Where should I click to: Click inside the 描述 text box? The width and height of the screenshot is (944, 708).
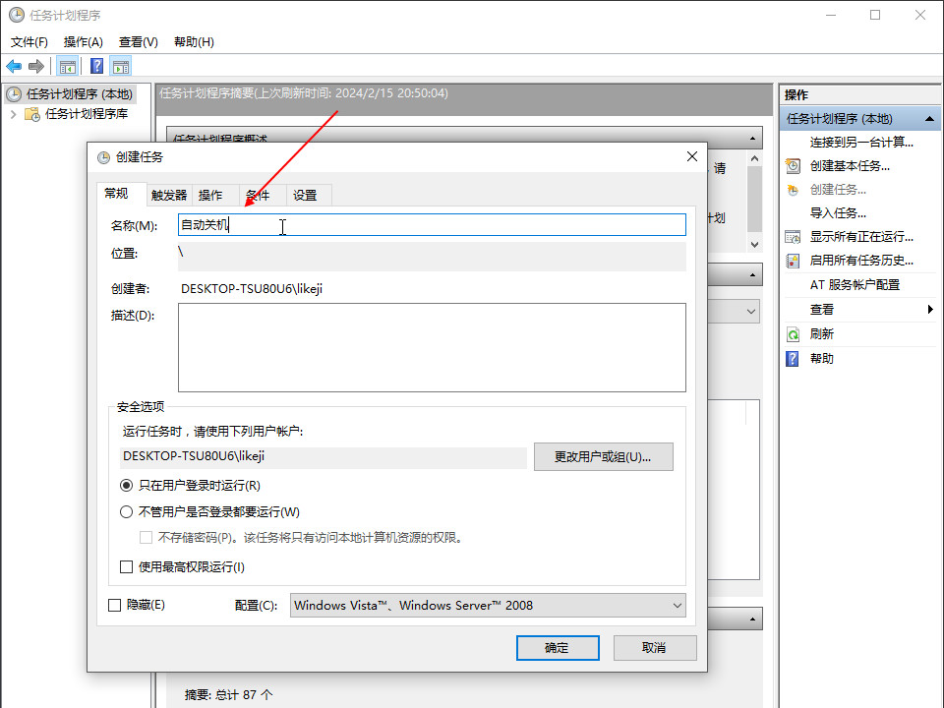click(x=431, y=347)
